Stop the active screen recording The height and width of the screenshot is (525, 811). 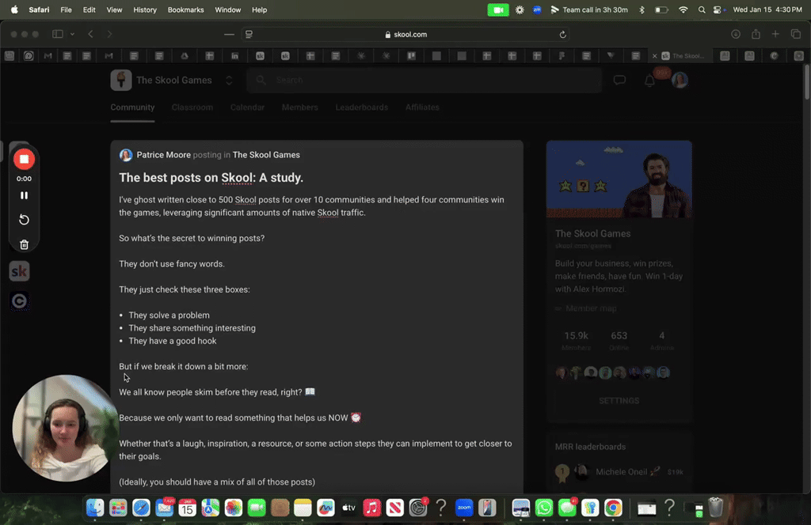24,159
